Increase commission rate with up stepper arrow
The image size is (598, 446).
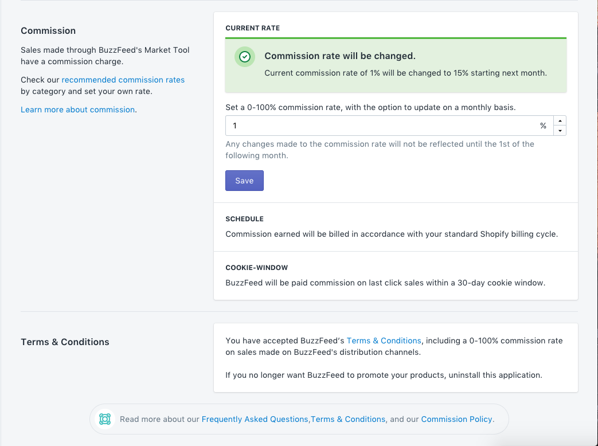(x=560, y=121)
